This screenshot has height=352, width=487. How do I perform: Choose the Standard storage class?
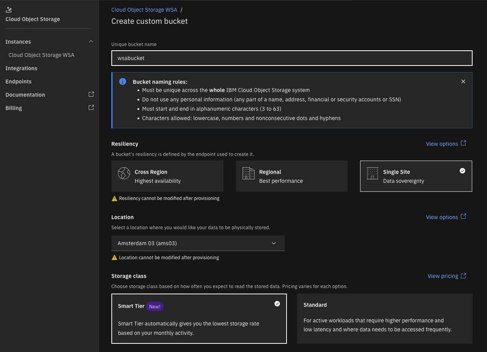(x=385, y=319)
